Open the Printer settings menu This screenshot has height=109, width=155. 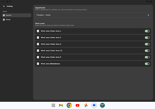tap(17, 20)
